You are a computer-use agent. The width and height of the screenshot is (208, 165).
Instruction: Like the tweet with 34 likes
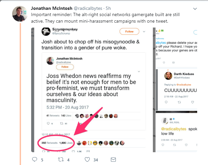[87, 159]
